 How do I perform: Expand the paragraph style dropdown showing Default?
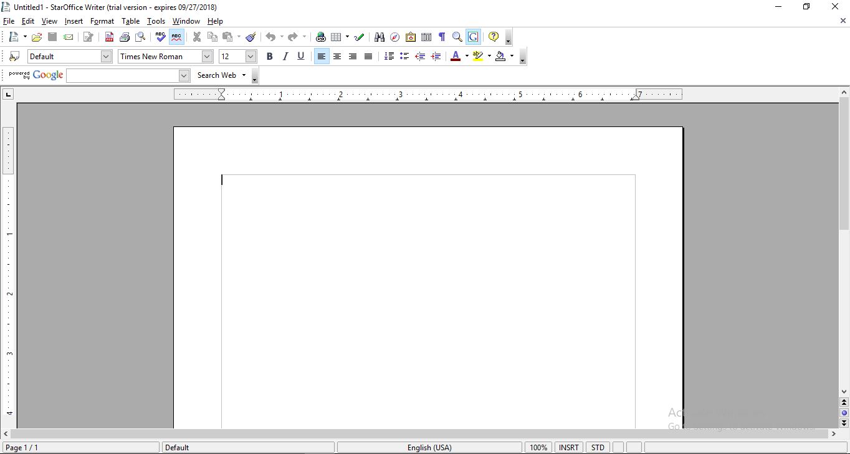click(105, 56)
